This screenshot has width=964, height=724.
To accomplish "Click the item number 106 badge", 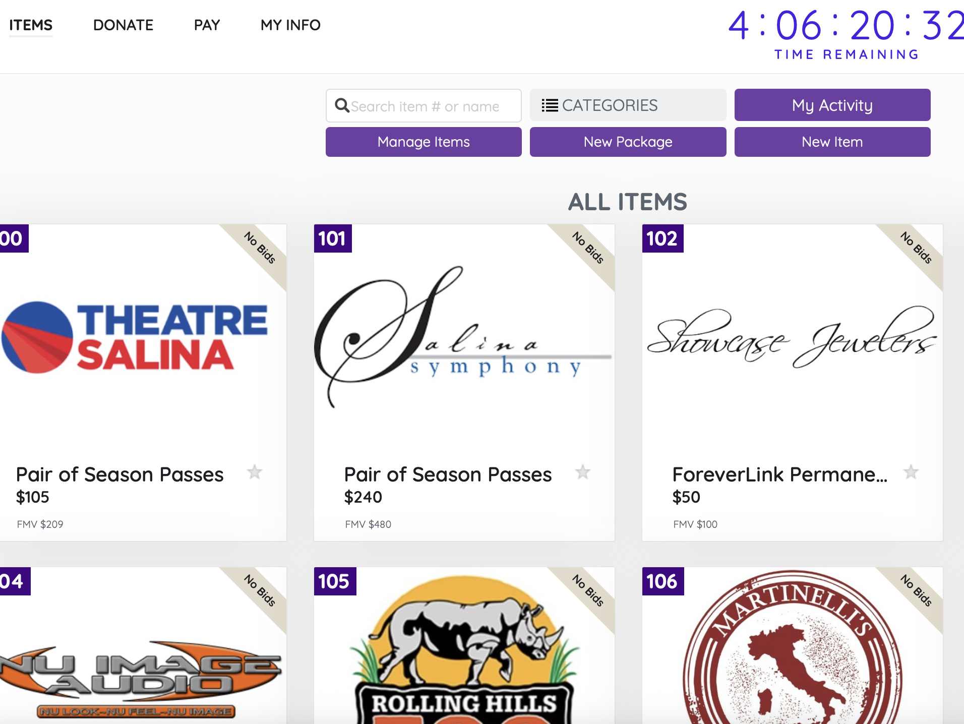I will pos(662,581).
